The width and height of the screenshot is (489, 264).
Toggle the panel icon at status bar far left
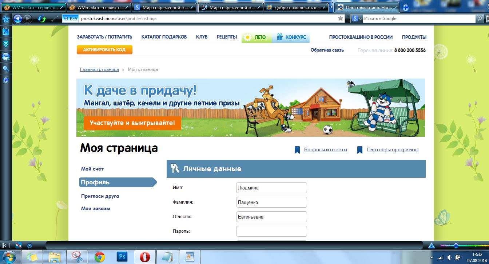click(6, 245)
